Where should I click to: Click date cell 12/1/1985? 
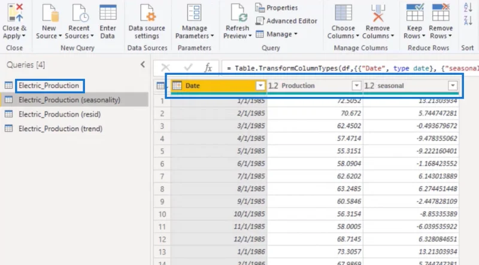coord(219,239)
